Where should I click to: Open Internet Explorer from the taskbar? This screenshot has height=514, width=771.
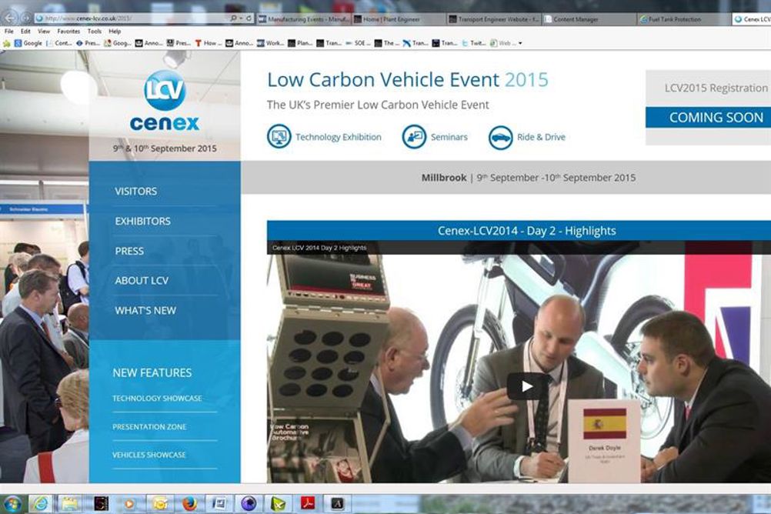point(40,503)
